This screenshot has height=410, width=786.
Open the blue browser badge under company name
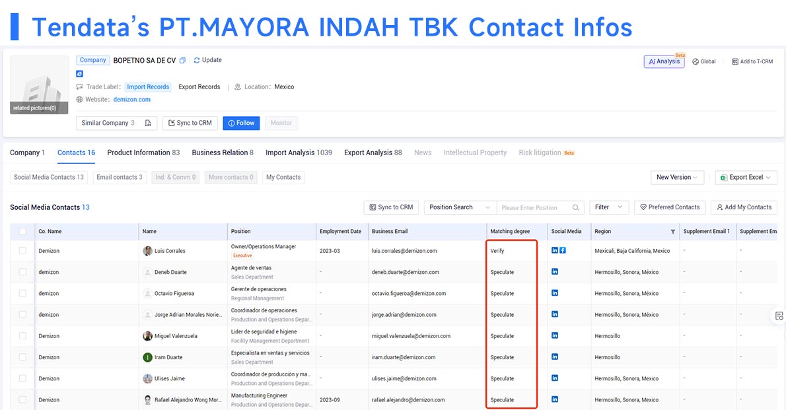(79, 74)
